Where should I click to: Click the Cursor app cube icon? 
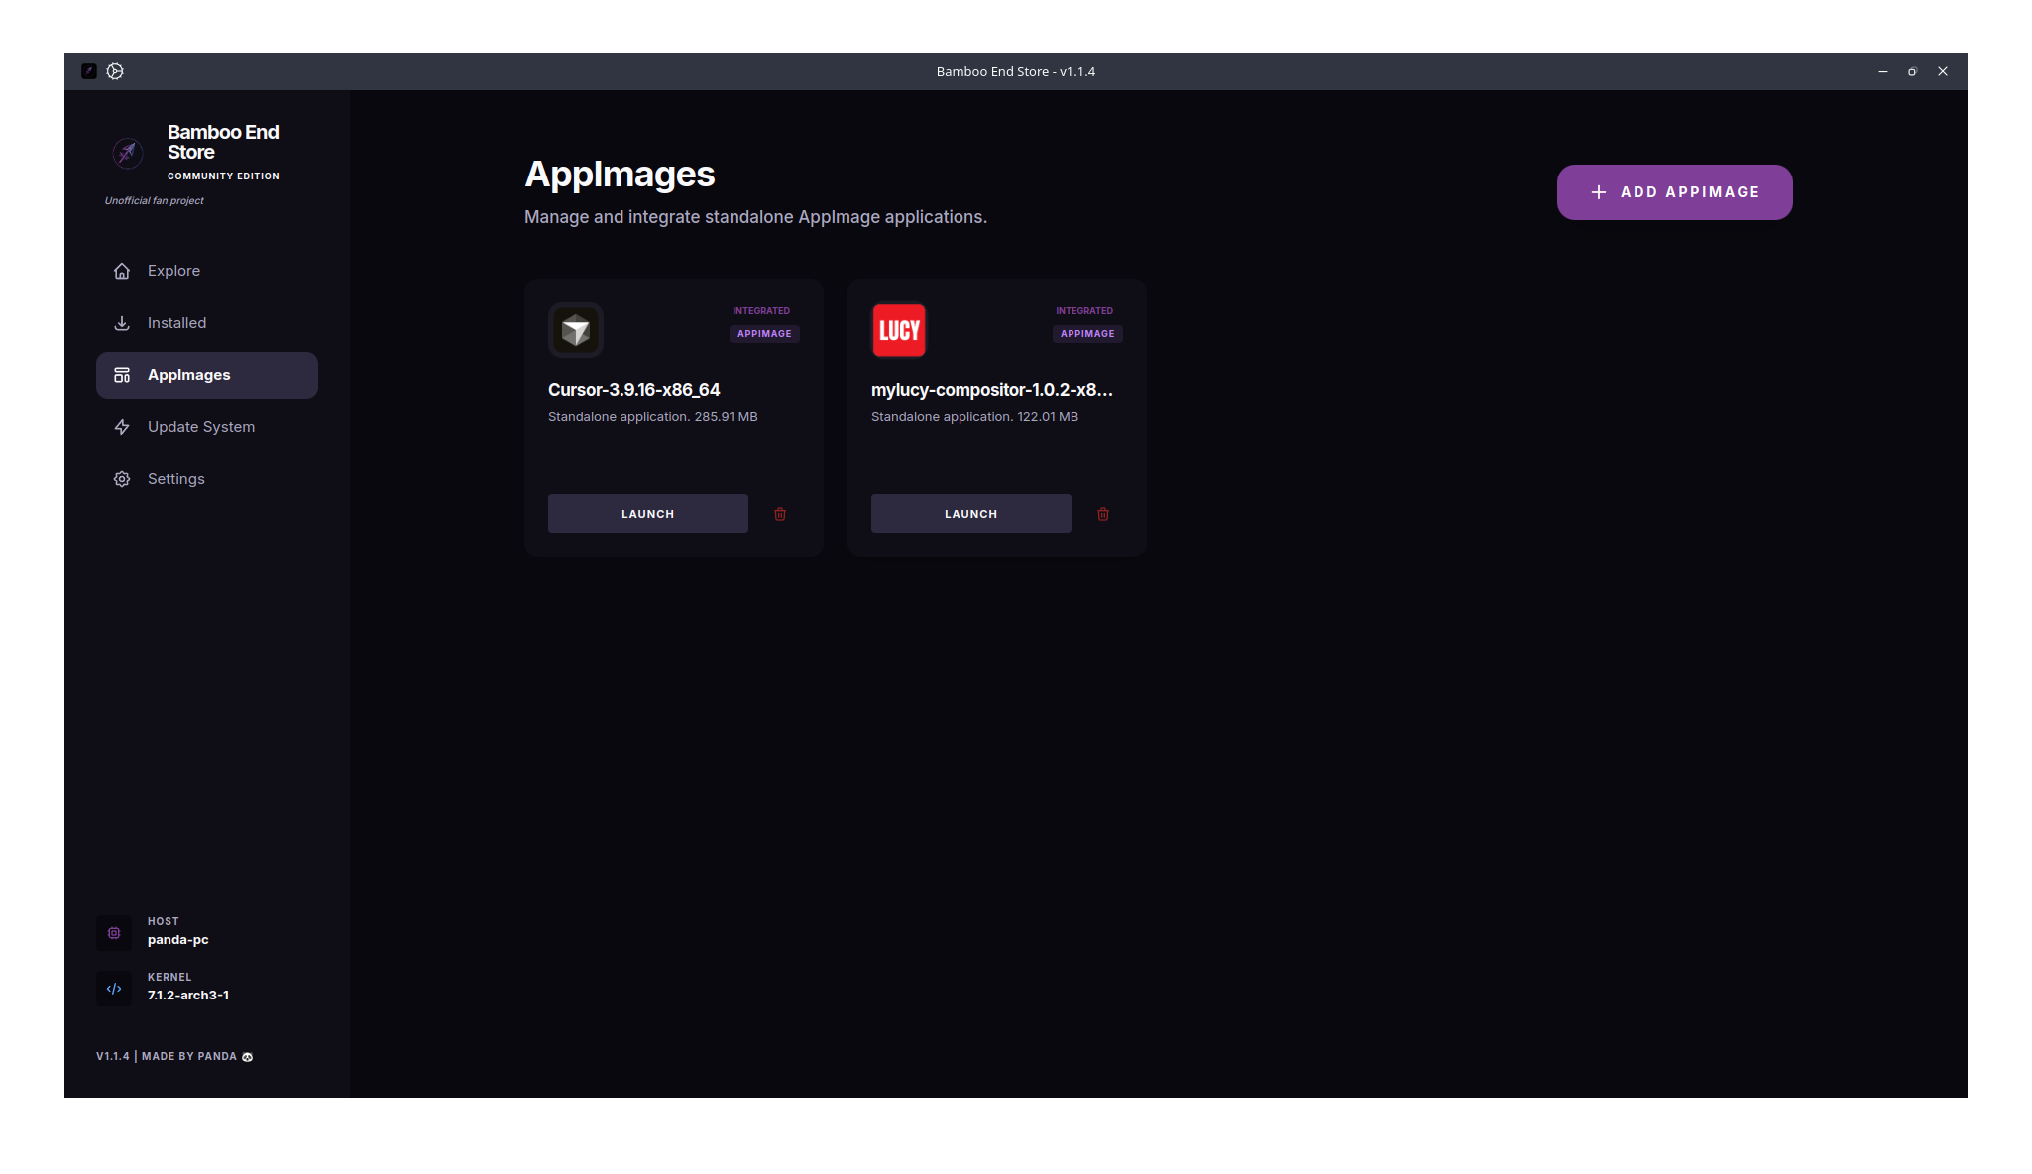point(576,330)
